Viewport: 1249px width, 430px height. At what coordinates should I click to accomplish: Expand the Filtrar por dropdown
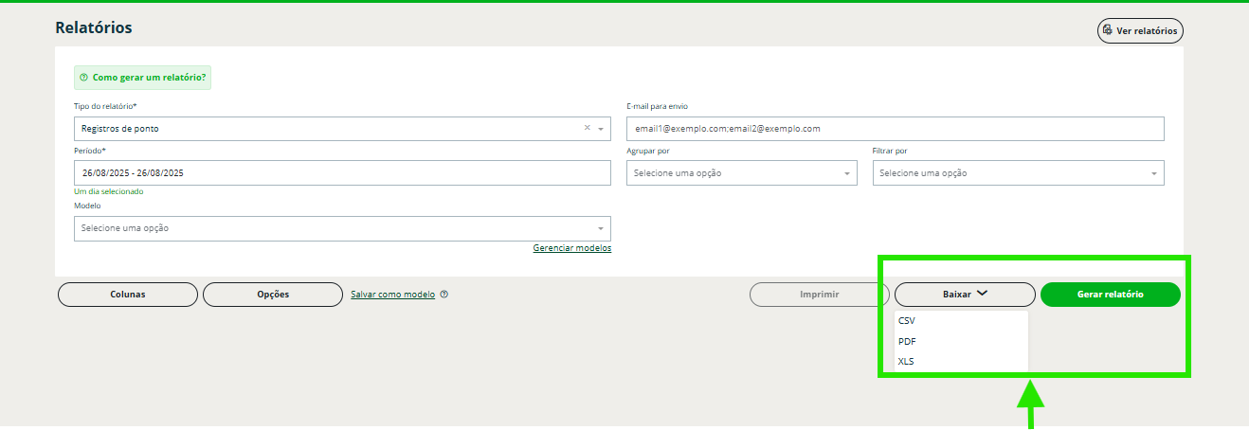pyautogui.click(x=1018, y=173)
